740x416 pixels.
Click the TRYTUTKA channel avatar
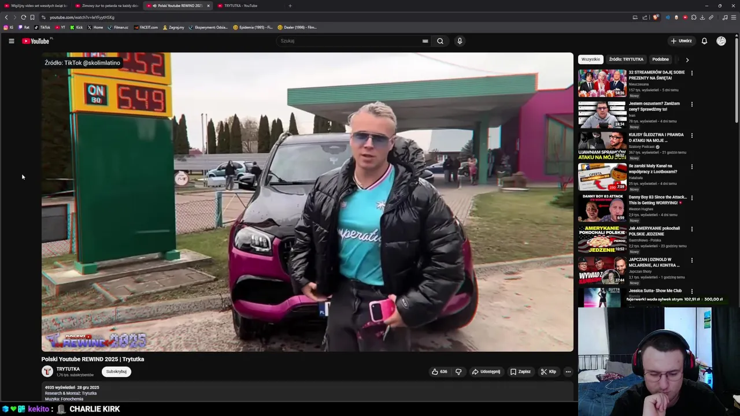47,372
